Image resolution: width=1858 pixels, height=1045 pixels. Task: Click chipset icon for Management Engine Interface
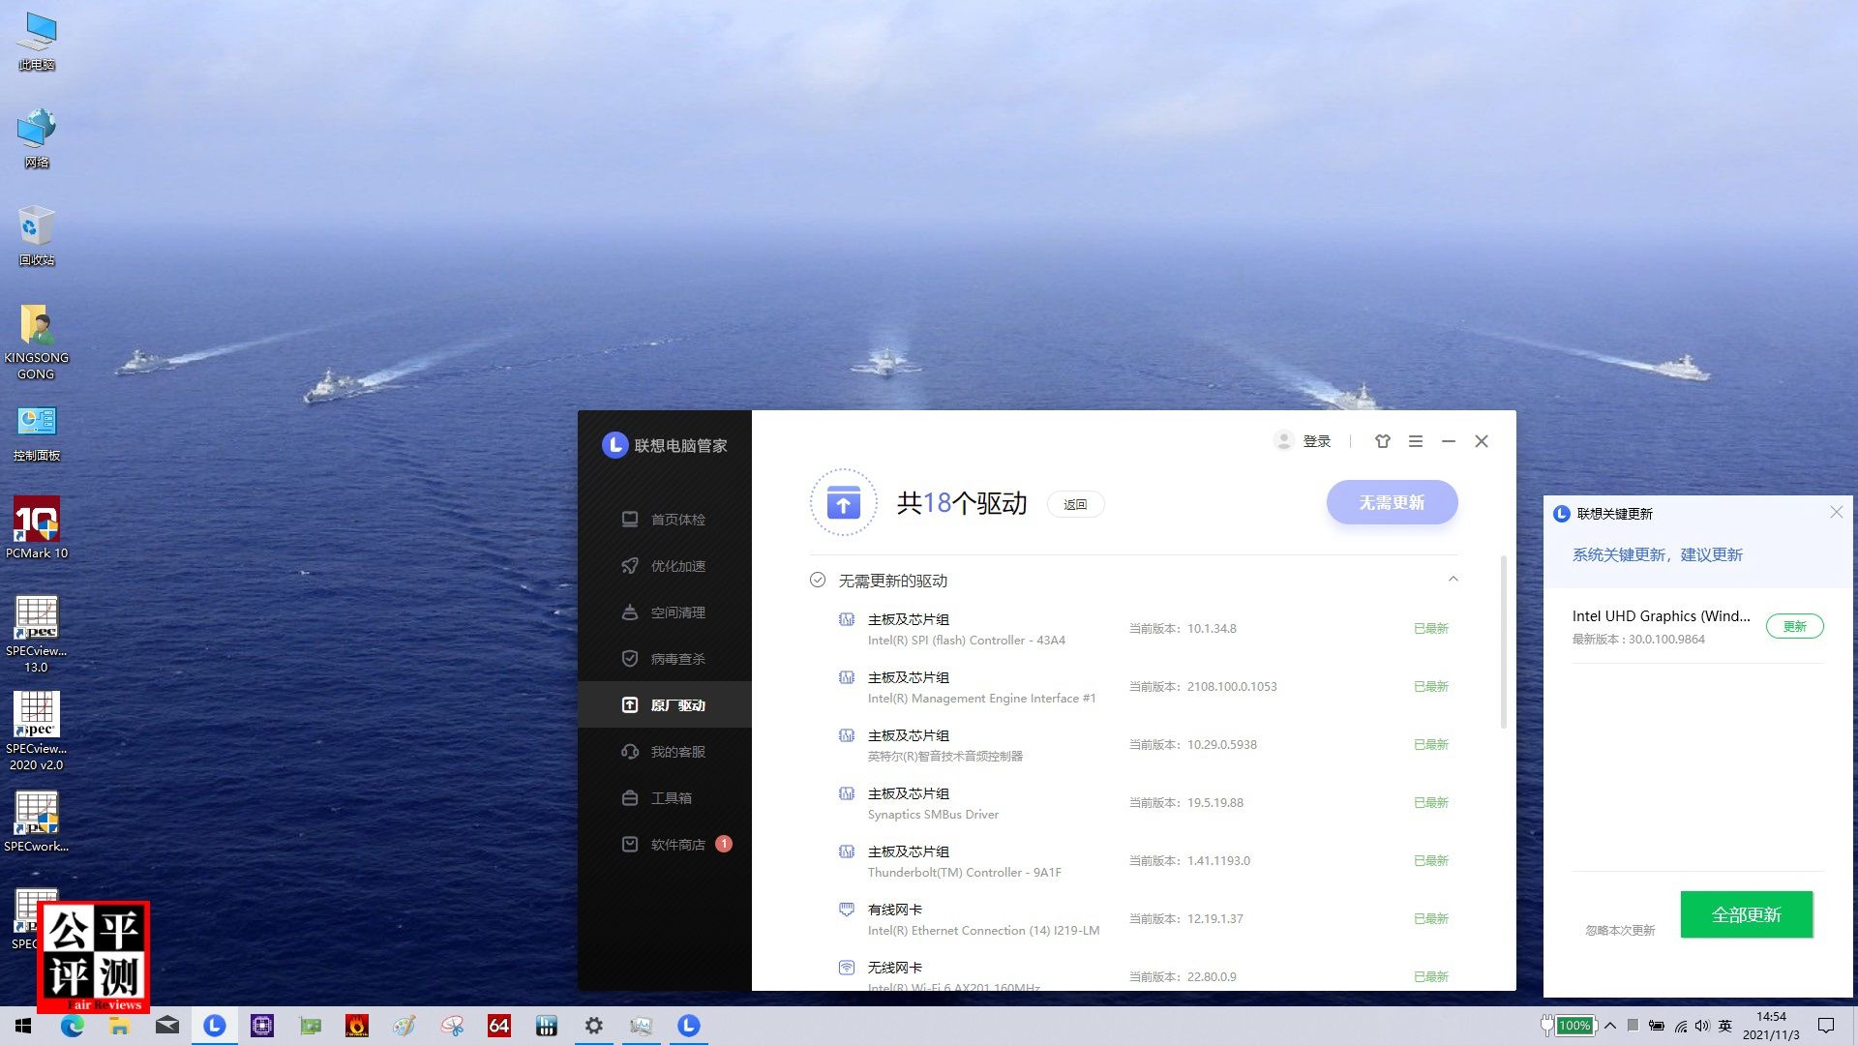(847, 677)
